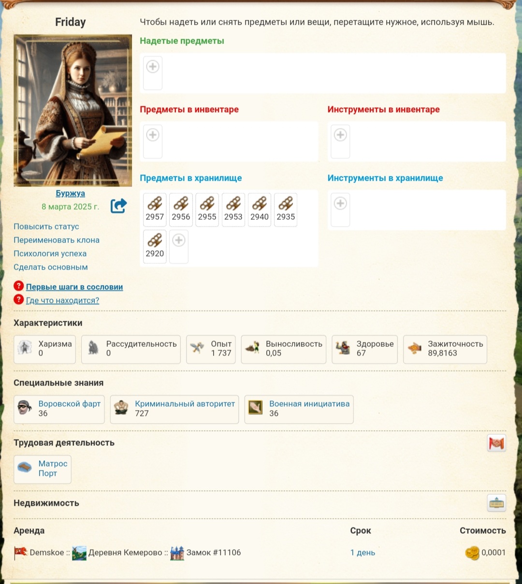The width and height of the screenshot is (522, 584).
Task: Click Повысить статус link
Action: (46, 227)
